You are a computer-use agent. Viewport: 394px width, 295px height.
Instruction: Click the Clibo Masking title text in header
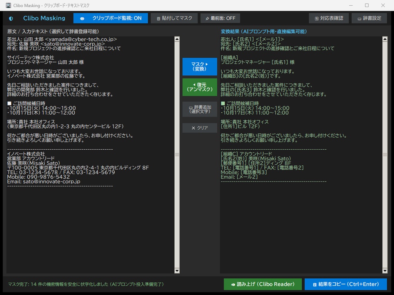44,18
